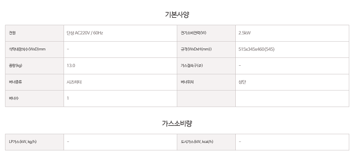Select the 515x345x460(545) dimension value
The height and width of the screenshot is (157, 355).
[256, 49]
